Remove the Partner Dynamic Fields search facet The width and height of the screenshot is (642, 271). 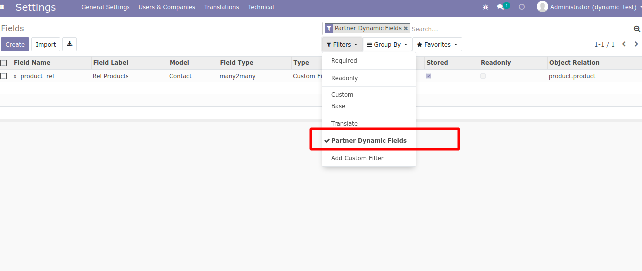(x=406, y=28)
